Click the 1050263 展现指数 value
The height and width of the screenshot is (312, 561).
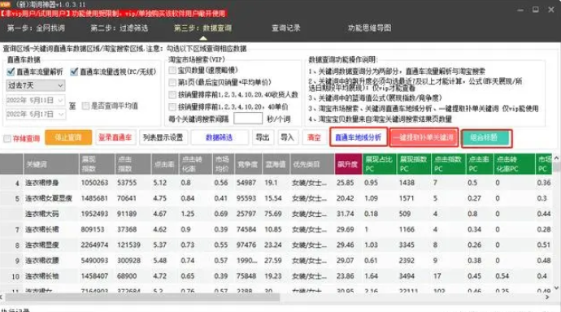point(94,183)
